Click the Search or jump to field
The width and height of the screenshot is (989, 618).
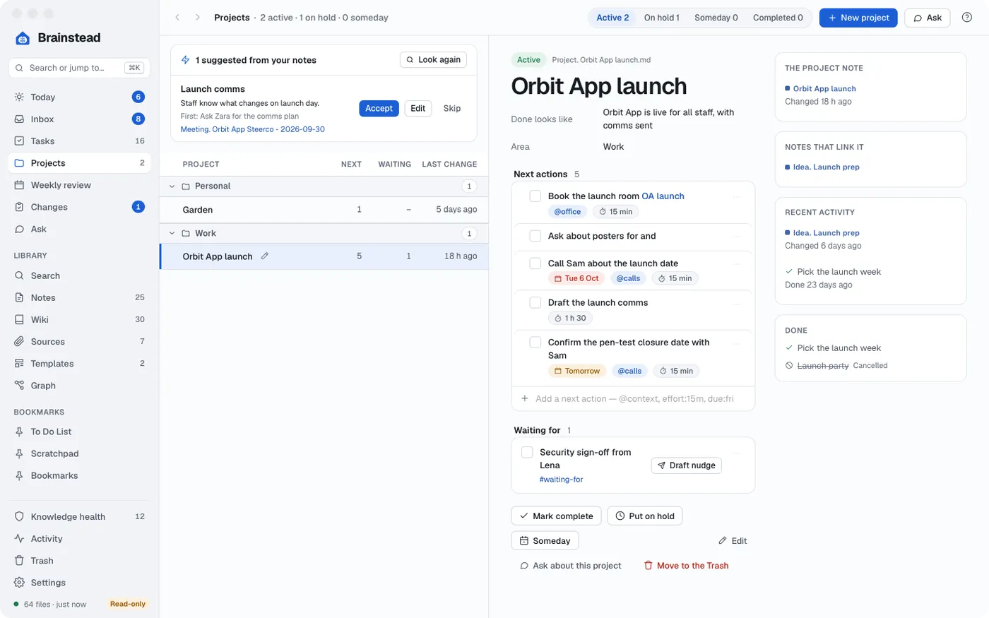(79, 68)
